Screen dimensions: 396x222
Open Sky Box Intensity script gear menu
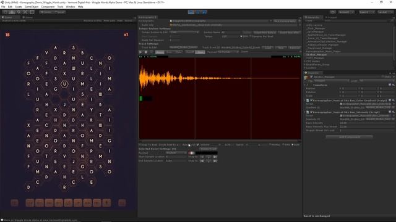[394, 112]
